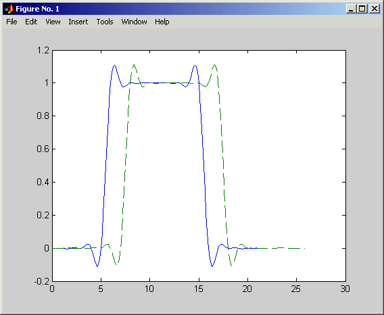Click the x-axis label 25
Viewport: 384px width, 315px height.
[296, 289]
